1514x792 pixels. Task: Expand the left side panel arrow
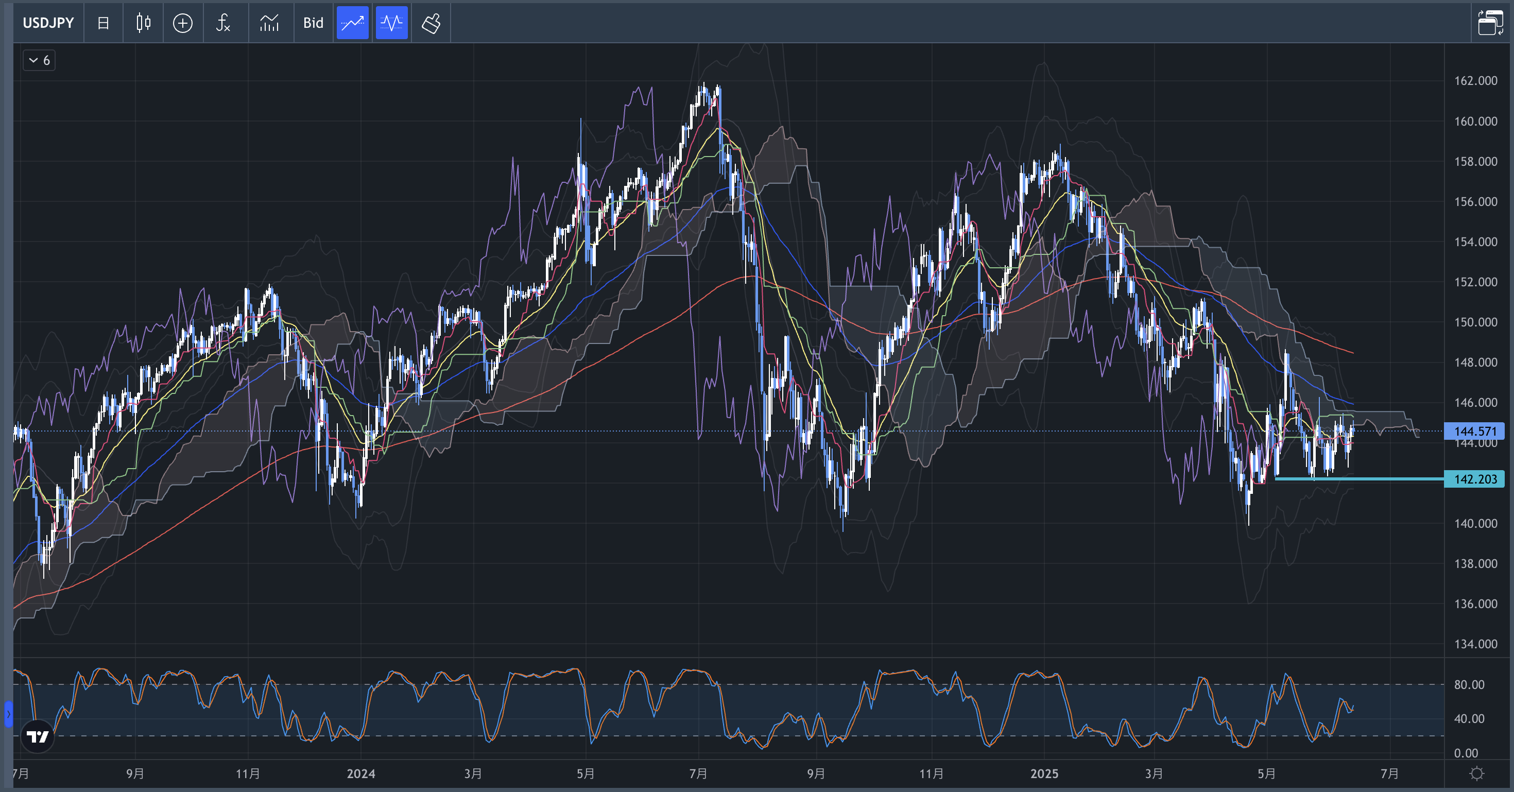coord(8,714)
